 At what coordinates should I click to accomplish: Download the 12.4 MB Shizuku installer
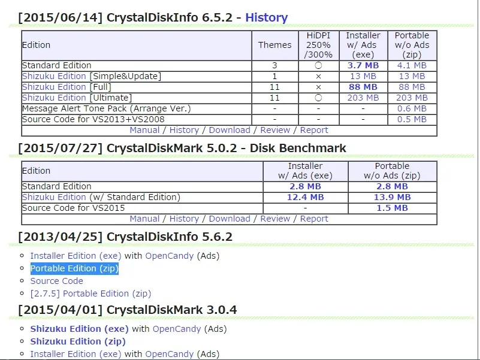click(x=305, y=197)
